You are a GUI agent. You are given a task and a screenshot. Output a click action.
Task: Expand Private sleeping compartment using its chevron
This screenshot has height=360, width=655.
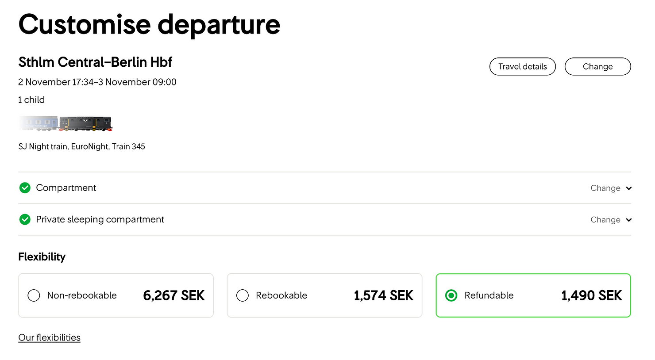click(629, 220)
